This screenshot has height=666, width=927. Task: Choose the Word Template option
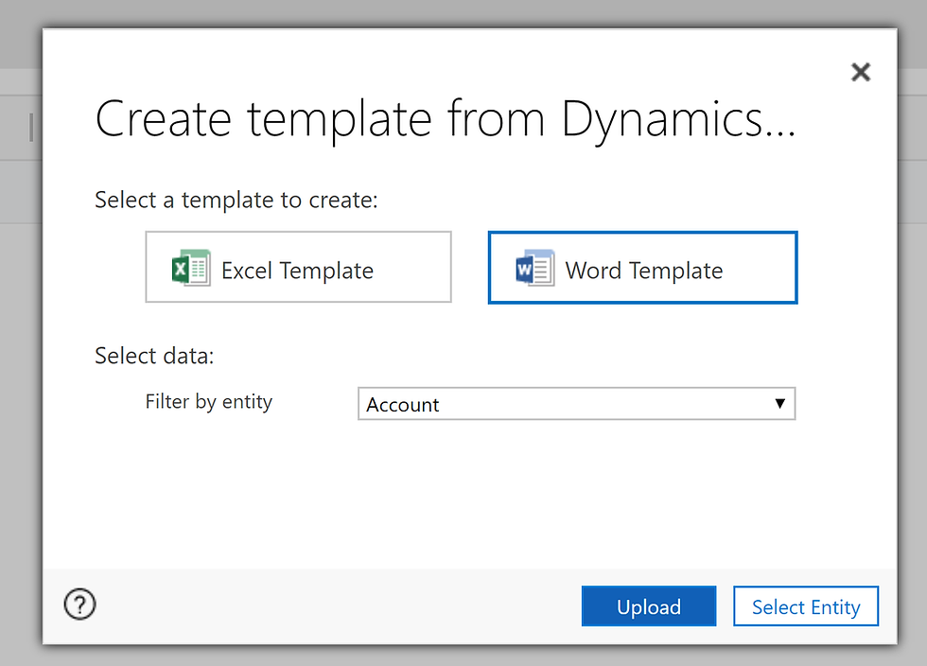click(642, 268)
